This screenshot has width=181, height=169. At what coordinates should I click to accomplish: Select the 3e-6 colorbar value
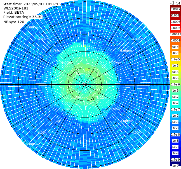point(175,78)
